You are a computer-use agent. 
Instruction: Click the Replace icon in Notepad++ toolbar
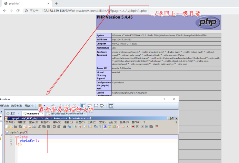69,127
